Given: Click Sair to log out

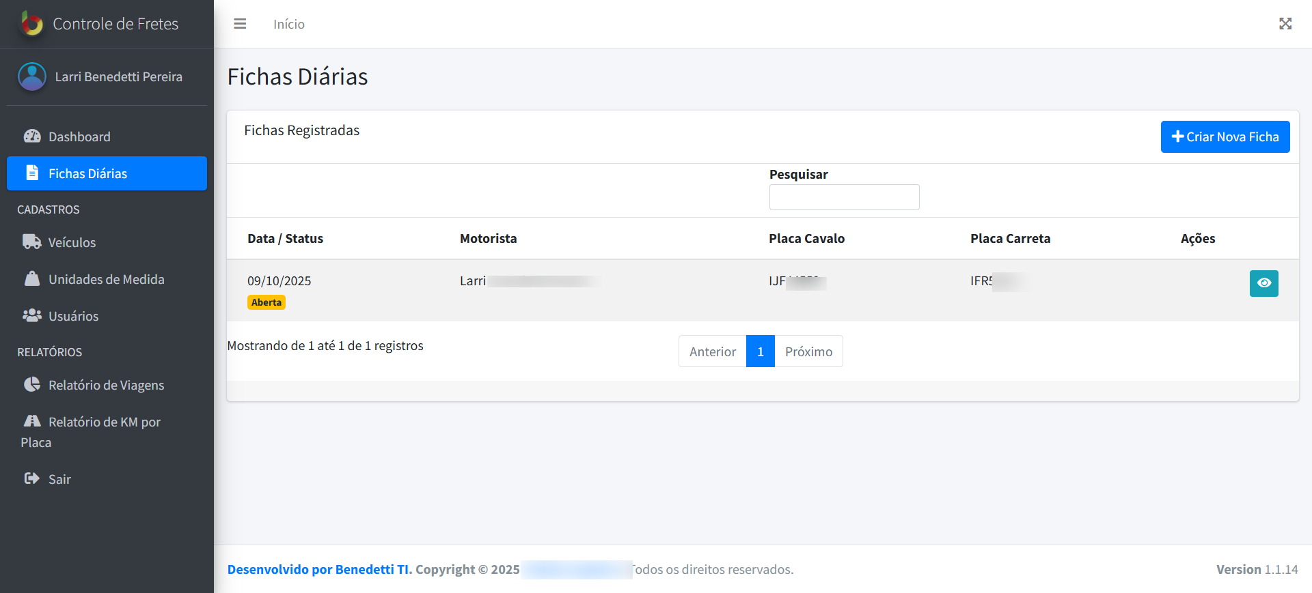Looking at the screenshot, I should tap(59, 479).
